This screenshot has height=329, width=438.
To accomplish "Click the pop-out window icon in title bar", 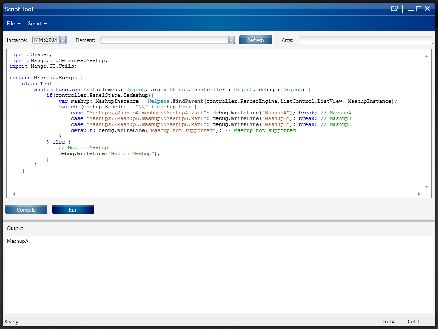I will coord(394,9).
